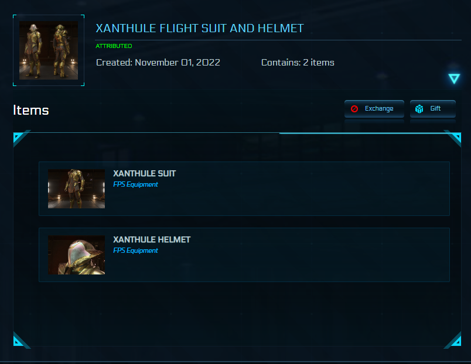Click the Xanthule Helmet item name
Viewport: 471px width, 364px height.
(x=151, y=240)
